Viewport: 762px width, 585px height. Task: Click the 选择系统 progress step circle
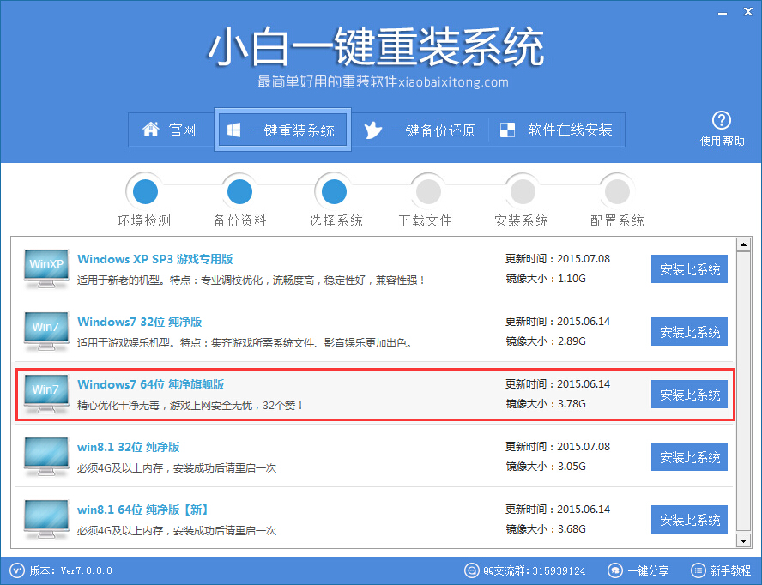coord(333,190)
